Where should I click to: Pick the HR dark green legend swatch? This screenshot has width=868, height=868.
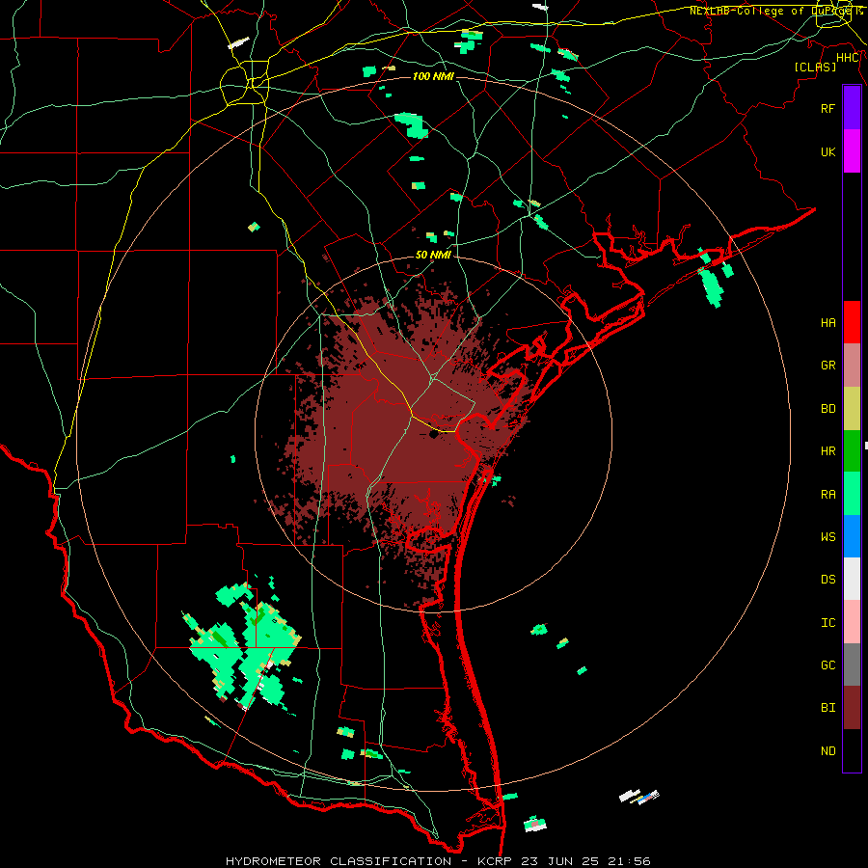[852, 451]
